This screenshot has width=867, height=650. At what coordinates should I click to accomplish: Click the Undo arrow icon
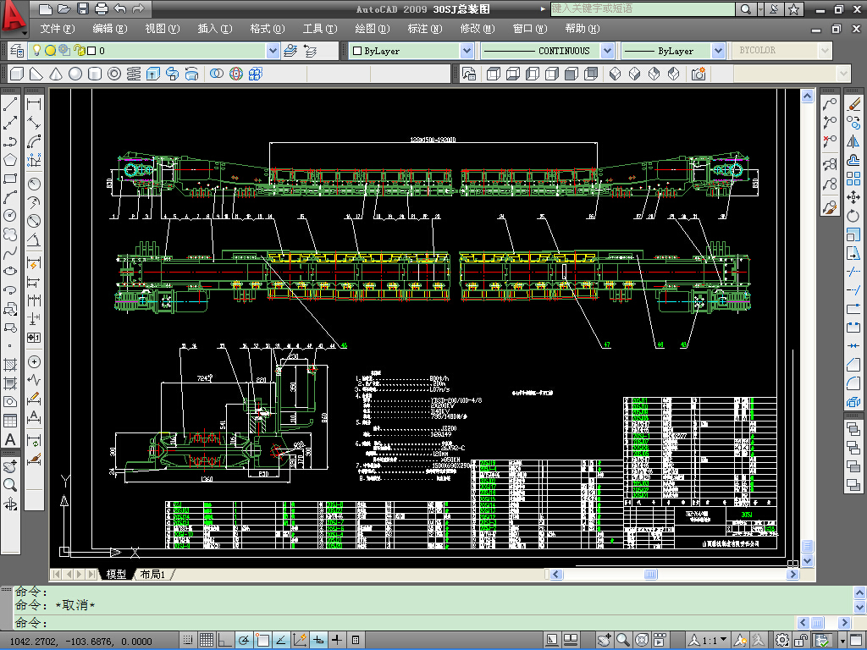pos(120,8)
